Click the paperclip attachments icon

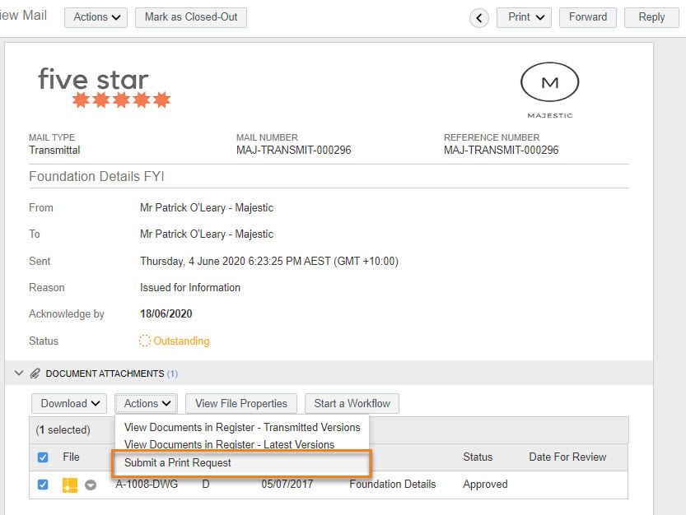[35, 373]
